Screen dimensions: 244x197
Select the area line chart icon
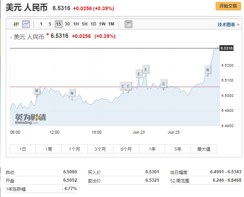point(26,24)
